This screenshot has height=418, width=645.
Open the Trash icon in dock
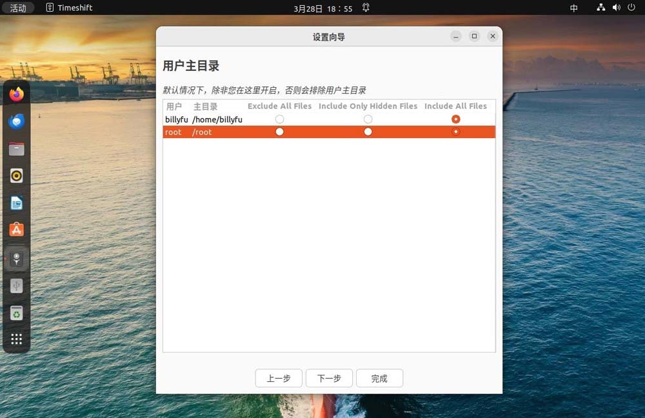[17, 313]
